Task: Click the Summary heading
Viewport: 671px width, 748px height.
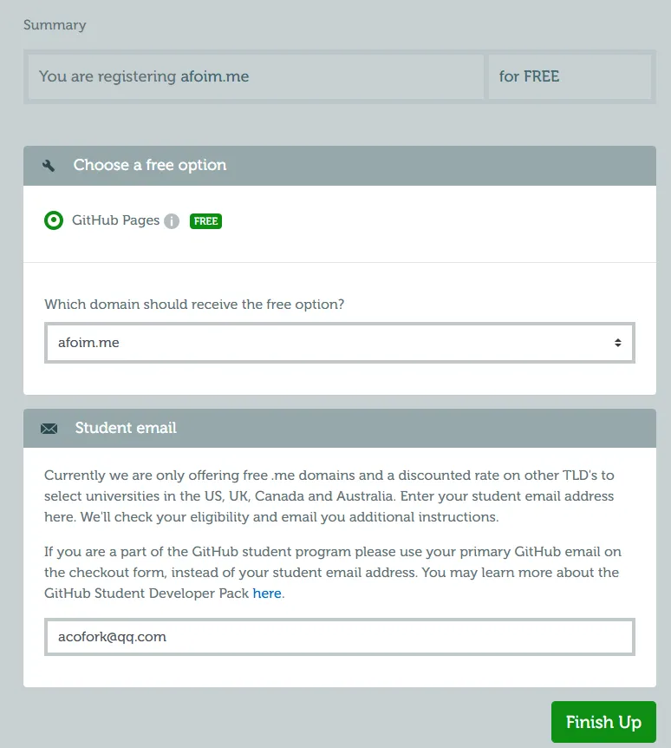Action: pyautogui.click(x=55, y=25)
